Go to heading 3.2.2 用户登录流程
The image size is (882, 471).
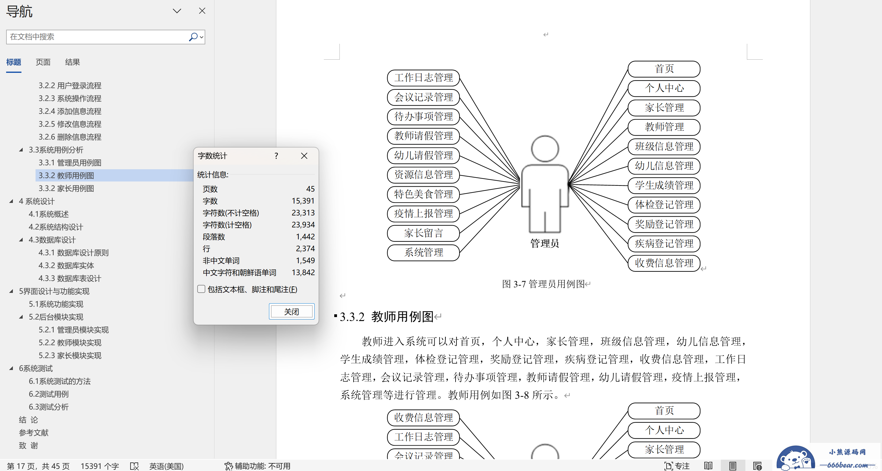[70, 85]
